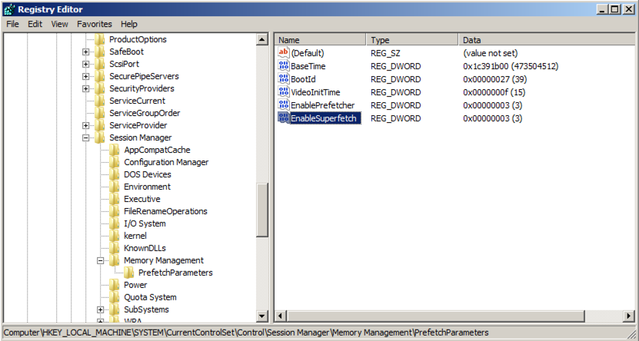Click the values pane scroll left arrow
The width and height of the screenshot is (639, 341).
[281, 316]
